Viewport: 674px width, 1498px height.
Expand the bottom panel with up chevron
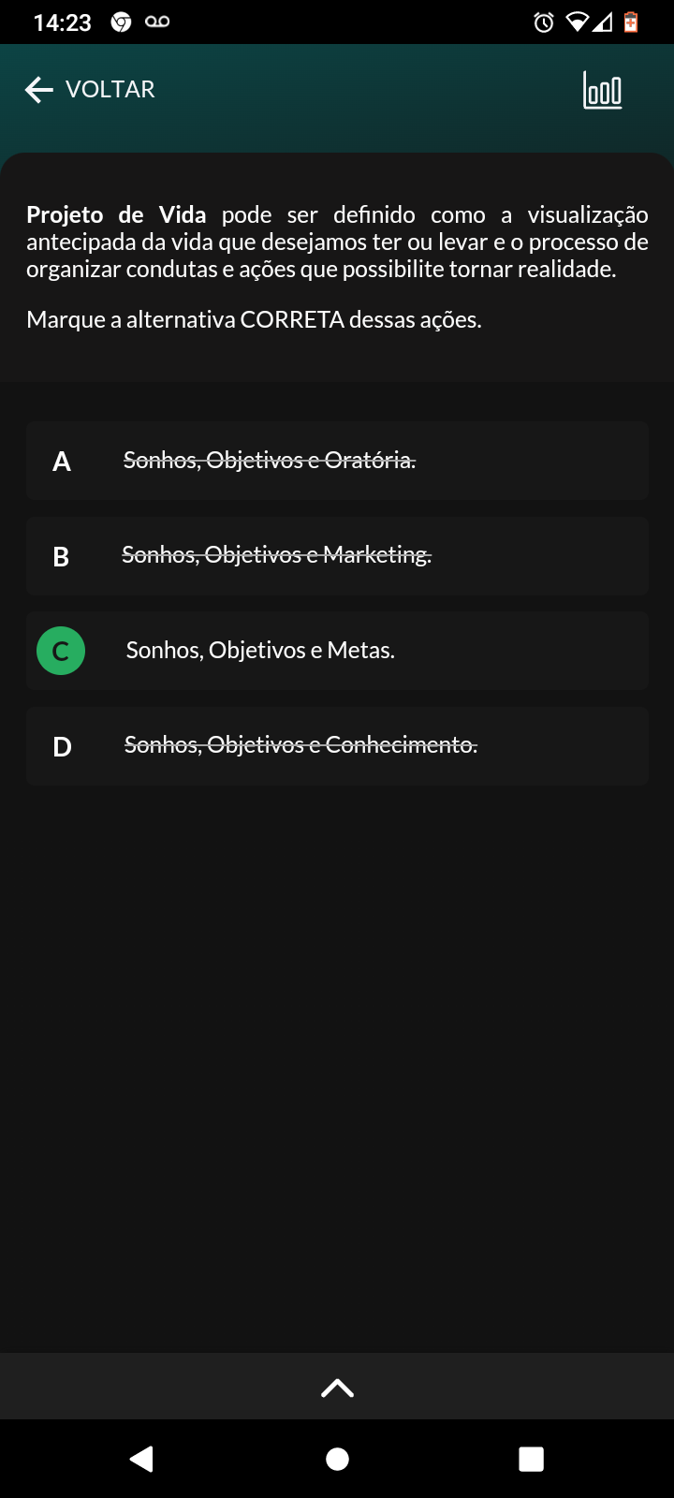(x=337, y=1388)
